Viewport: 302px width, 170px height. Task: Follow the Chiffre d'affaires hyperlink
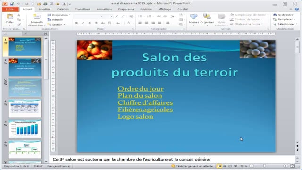click(145, 102)
